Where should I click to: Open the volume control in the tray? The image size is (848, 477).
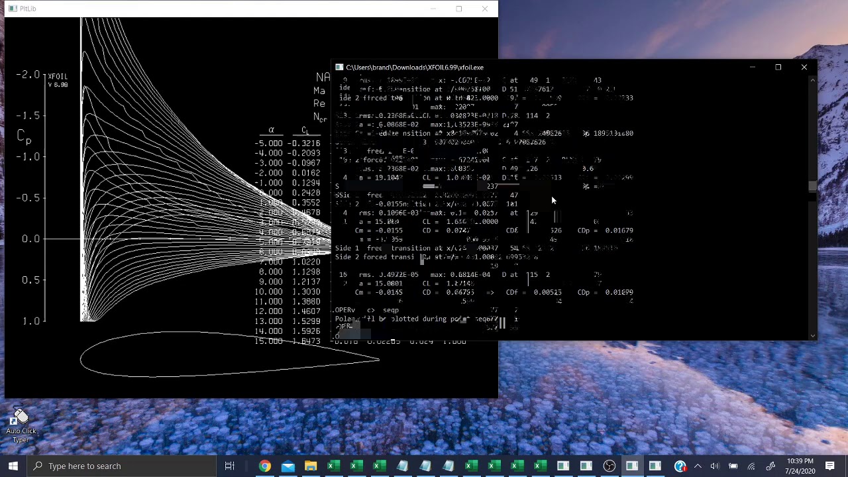(715, 466)
